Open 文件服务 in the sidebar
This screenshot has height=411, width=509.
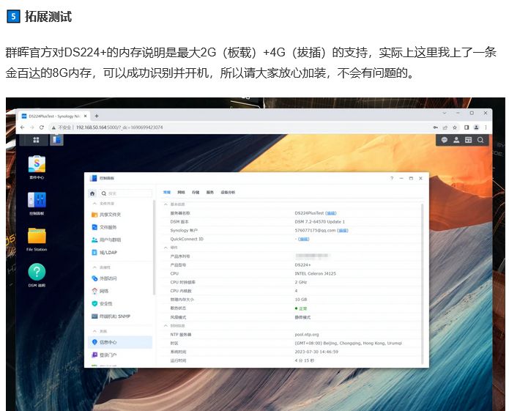[x=120, y=227]
